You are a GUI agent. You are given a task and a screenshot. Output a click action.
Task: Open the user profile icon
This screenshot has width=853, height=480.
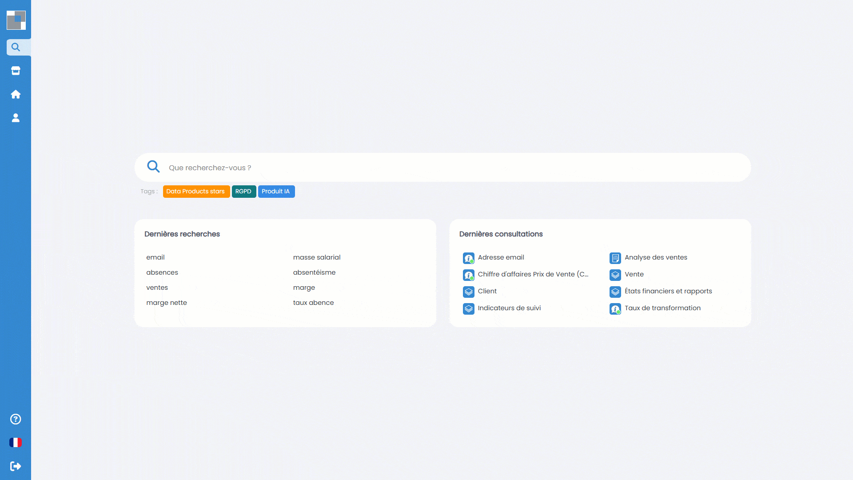click(16, 118)
